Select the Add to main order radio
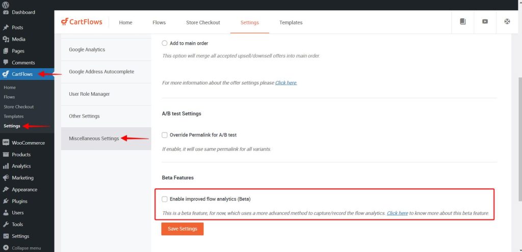Image resolution: width=522 pixels, height=252 pixels. (x=165, y=43)
